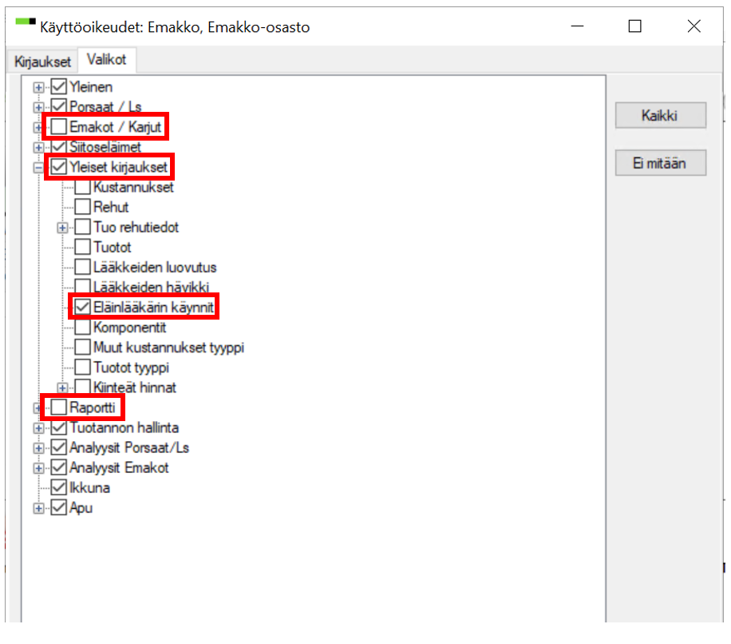Select the Lääkkeiden luovutus label

point(155,267)
